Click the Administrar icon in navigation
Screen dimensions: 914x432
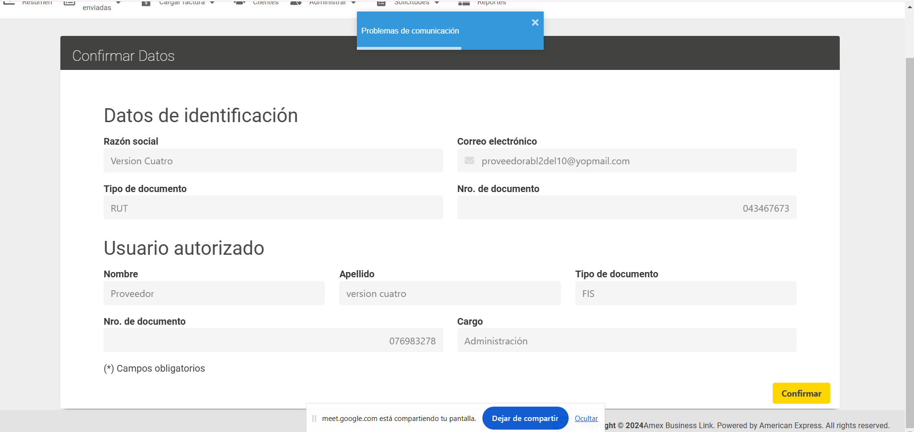(296, 2)
